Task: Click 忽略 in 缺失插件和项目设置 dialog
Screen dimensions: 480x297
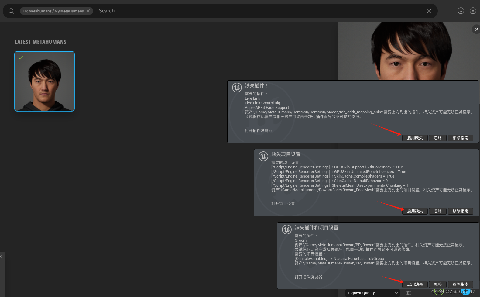Action: point(438,285)
